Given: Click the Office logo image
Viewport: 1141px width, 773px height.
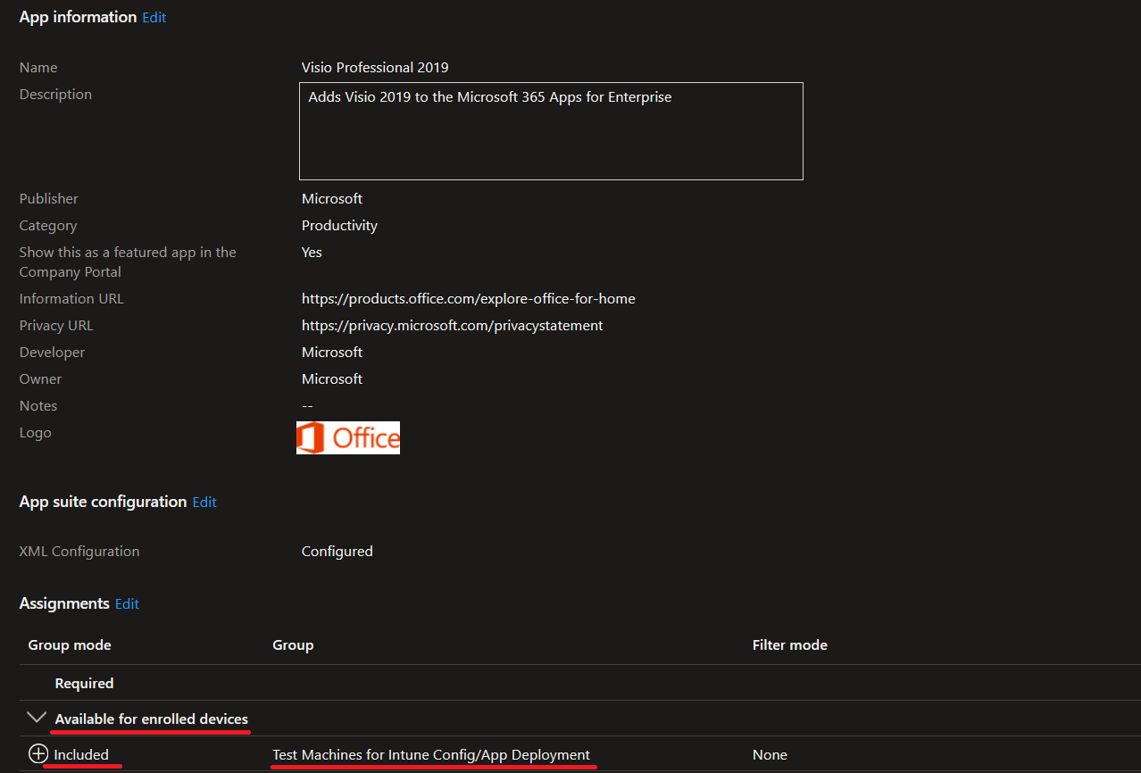Looking at the screenshot, I should coord(348,437).
